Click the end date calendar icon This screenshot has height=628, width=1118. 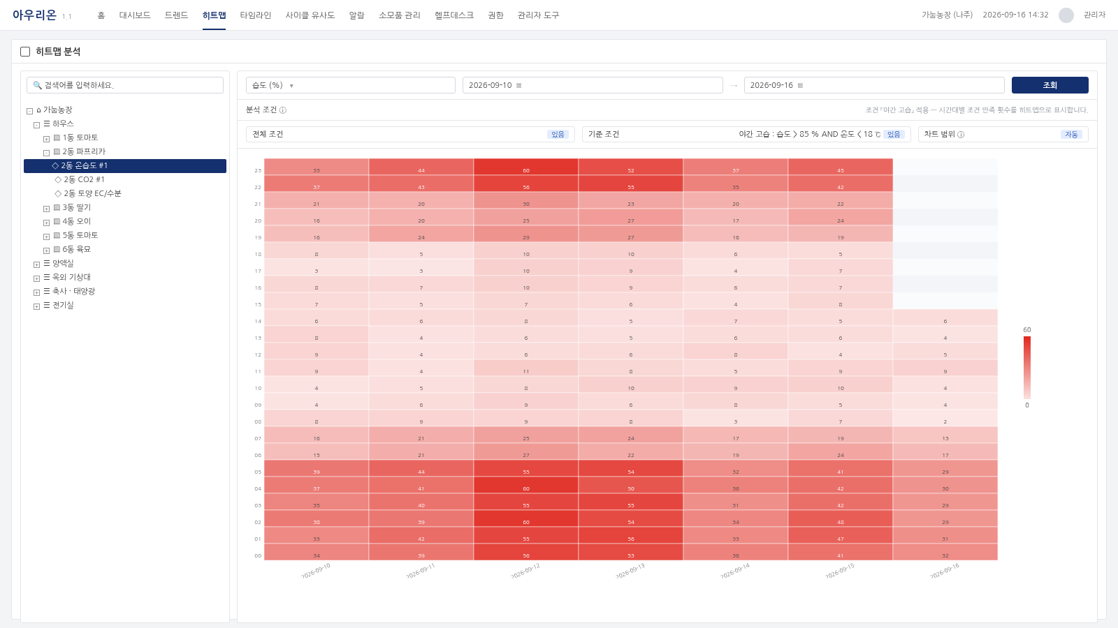(x=801, y=85)
